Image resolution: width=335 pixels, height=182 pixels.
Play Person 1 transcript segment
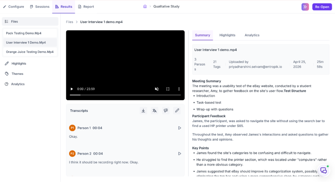[180, 128]
